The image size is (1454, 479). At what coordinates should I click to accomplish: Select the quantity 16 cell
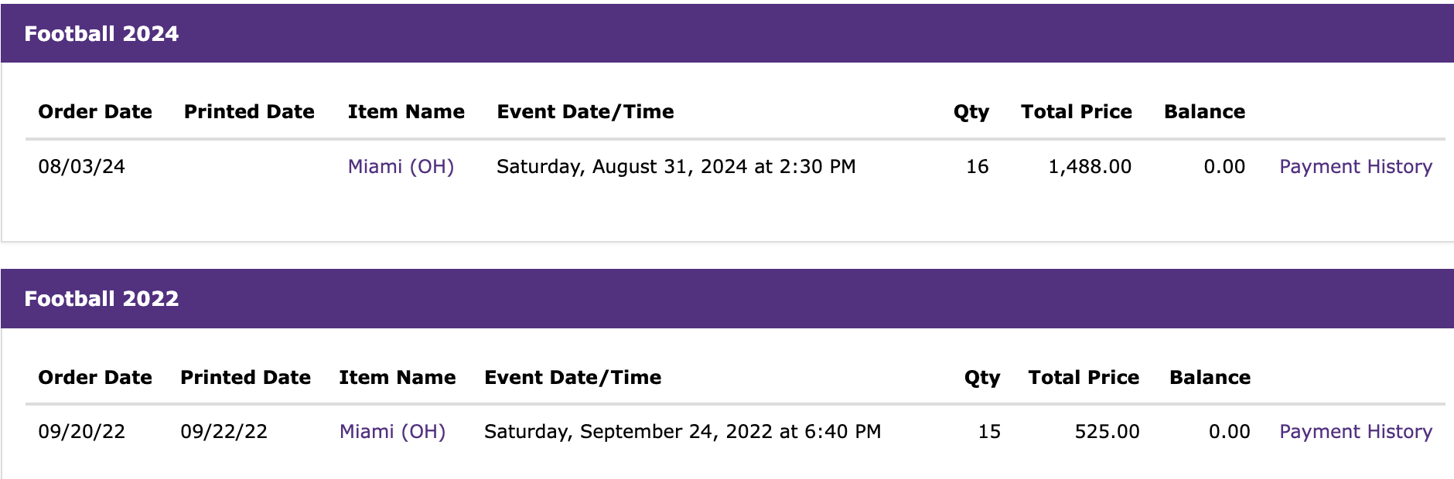pos(978,167)
